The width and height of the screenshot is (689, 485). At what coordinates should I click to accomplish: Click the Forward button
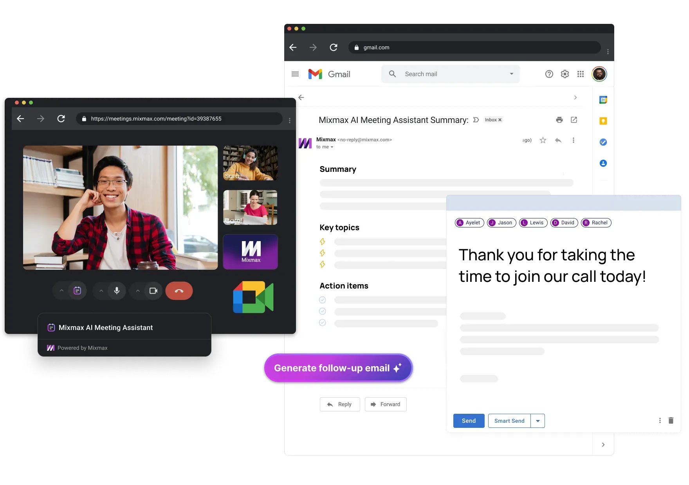coord(386,404)
